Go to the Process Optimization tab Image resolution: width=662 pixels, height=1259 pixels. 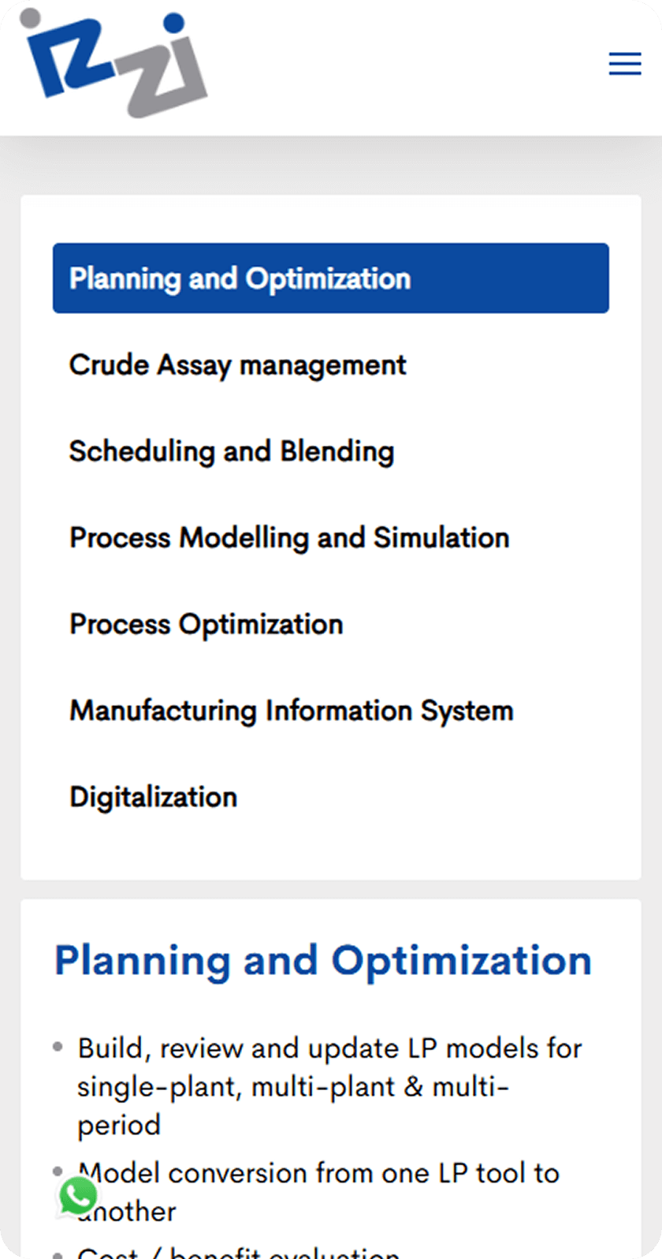click(206, 624)
